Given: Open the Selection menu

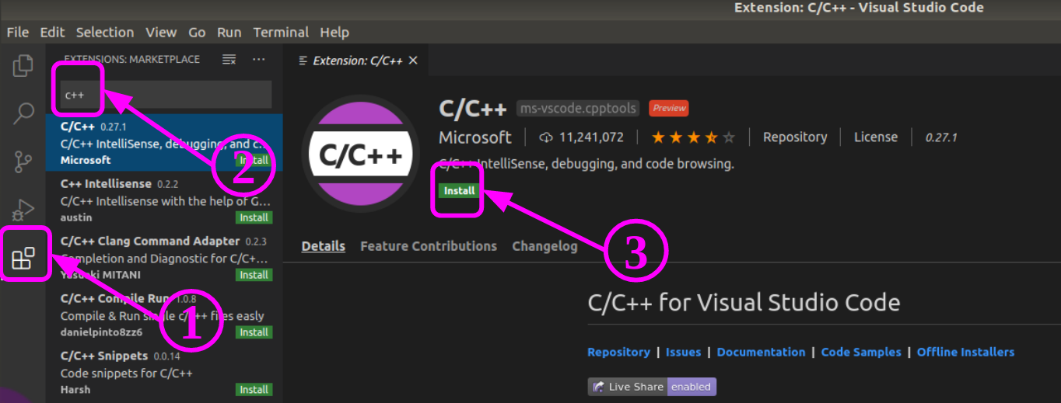Looking at the screenshot, I should coord(105,32).
